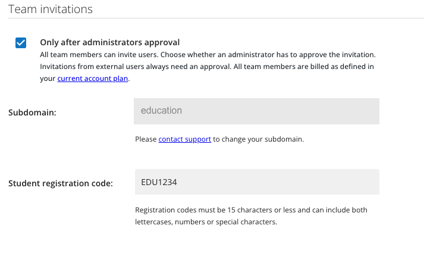Click the "lettercases, numbers or special characters" line
Image resolution: width=424 pixels, height=266 pixels.
[206, 222]
